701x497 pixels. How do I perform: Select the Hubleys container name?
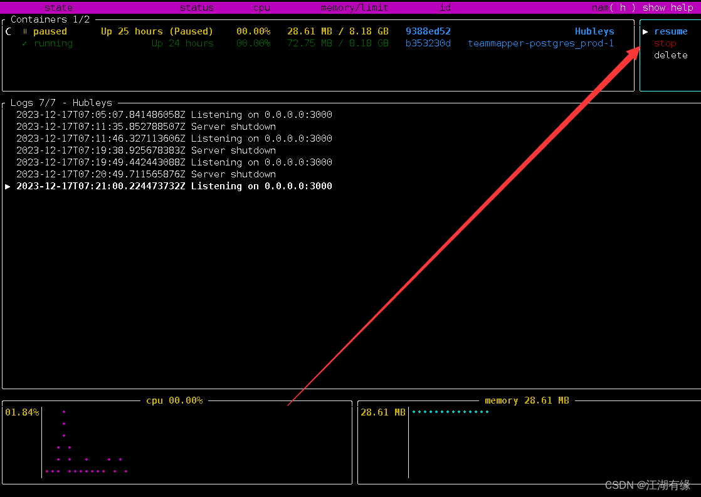[594, 31]
